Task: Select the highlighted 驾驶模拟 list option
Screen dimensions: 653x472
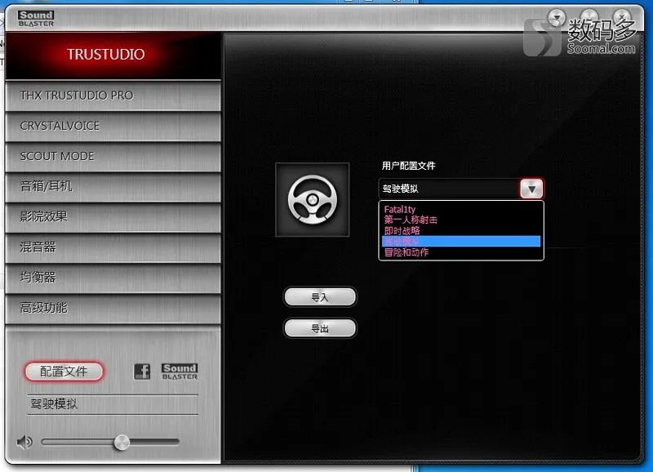Action: point(461,241)
